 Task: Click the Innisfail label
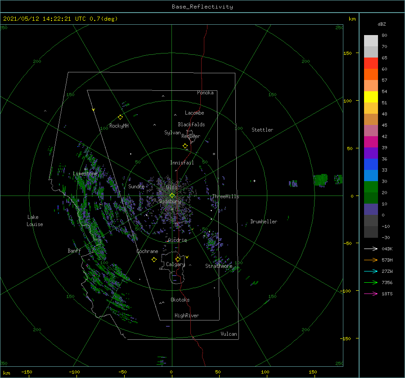(x=182, y=163)
